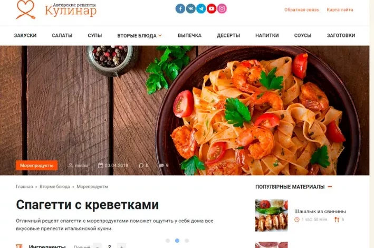Open the Telegram social icon
This screenshot has height=248, width=374.
(201, 9)
